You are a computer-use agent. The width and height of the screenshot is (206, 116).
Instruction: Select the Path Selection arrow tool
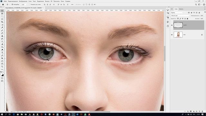[x=2, y=58]
